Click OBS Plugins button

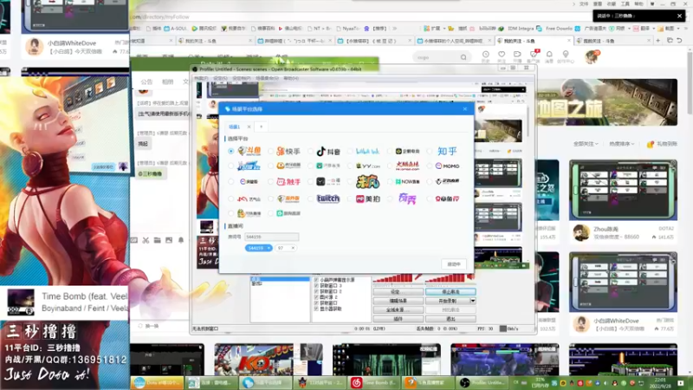point(398,319)
